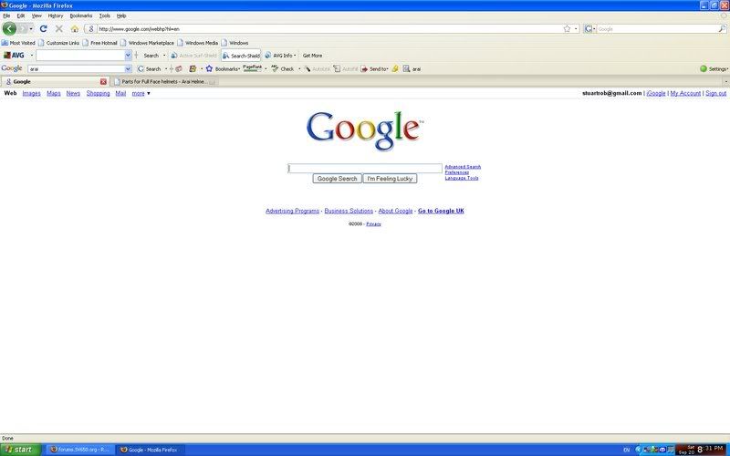730x456 pixels.
Task: Focus the Google page search field
Action: click(x=365, y=169)
